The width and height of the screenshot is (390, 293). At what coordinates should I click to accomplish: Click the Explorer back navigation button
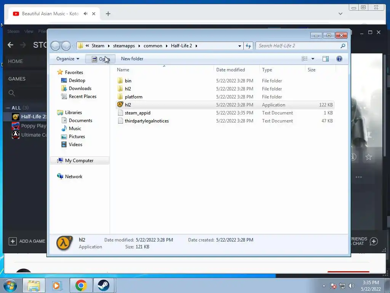pos(55,46)
